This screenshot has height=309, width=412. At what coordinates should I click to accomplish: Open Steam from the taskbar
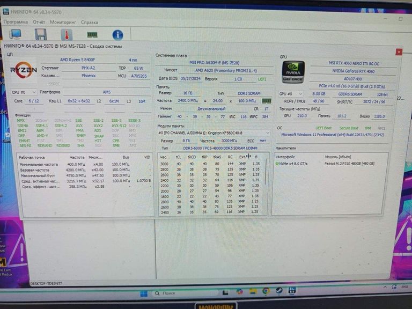(x=279, y=290)
